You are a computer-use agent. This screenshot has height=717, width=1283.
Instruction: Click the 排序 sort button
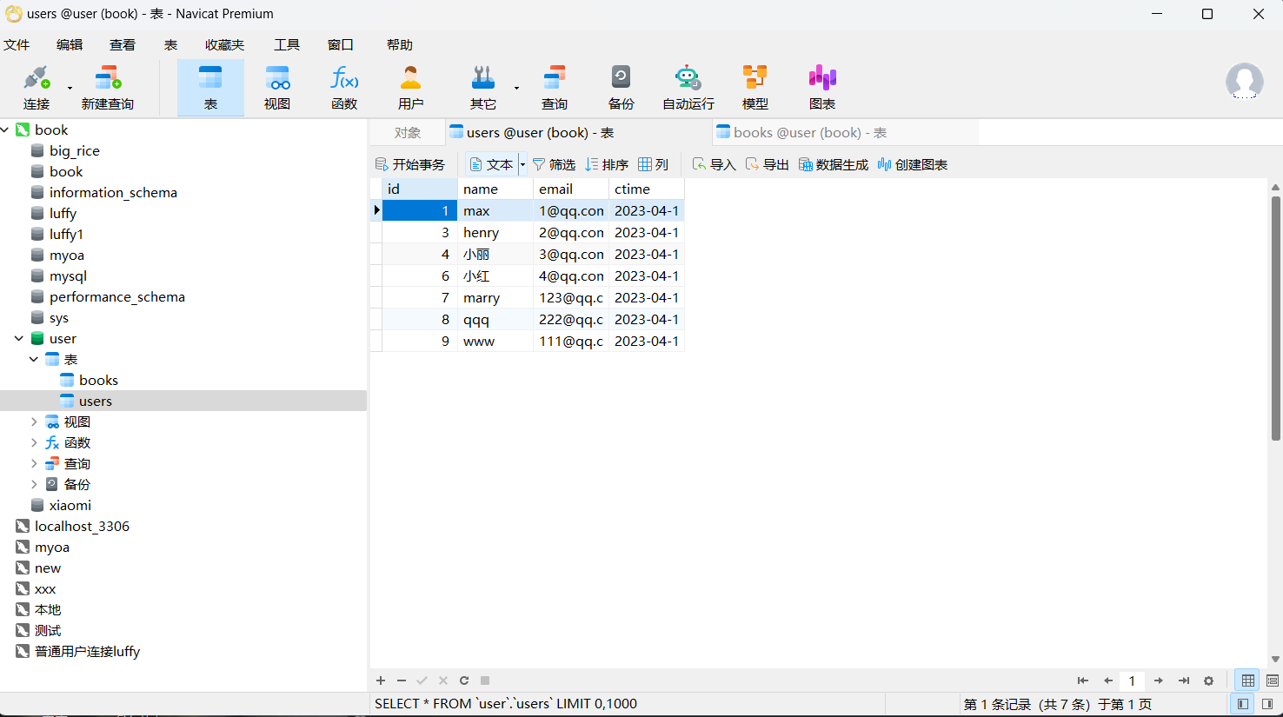pyautogui.click(x=607, y=164)
